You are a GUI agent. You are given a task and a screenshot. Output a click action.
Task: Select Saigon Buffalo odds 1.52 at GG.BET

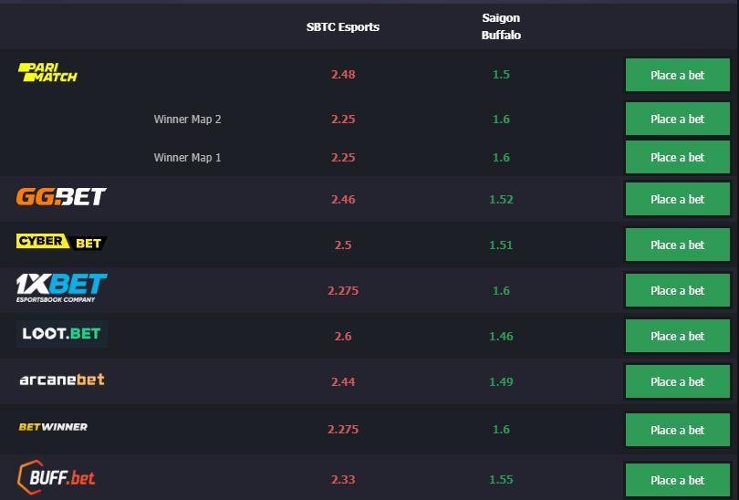coord(501,199)
